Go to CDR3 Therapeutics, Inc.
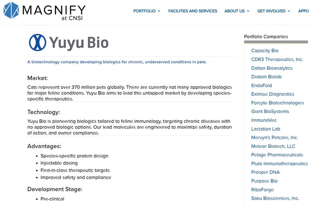This screenshot has height=203, width=309. (277, 59)
